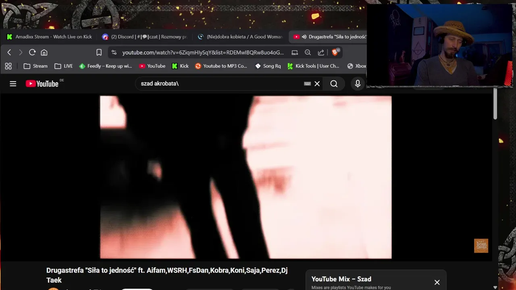This screenshot has height=290, width=516.
Task: Click the webcam overlay in the corner
Action: click(x=439, y=45)
